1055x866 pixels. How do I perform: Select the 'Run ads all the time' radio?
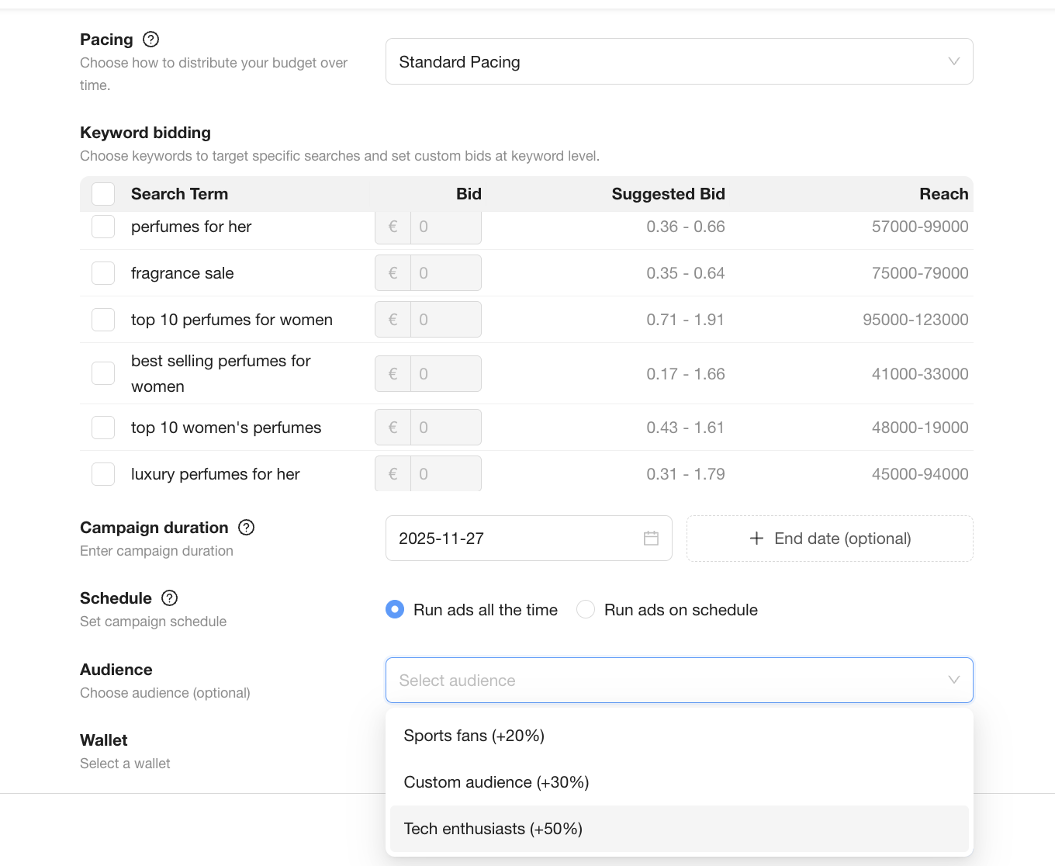click(395, 610)
